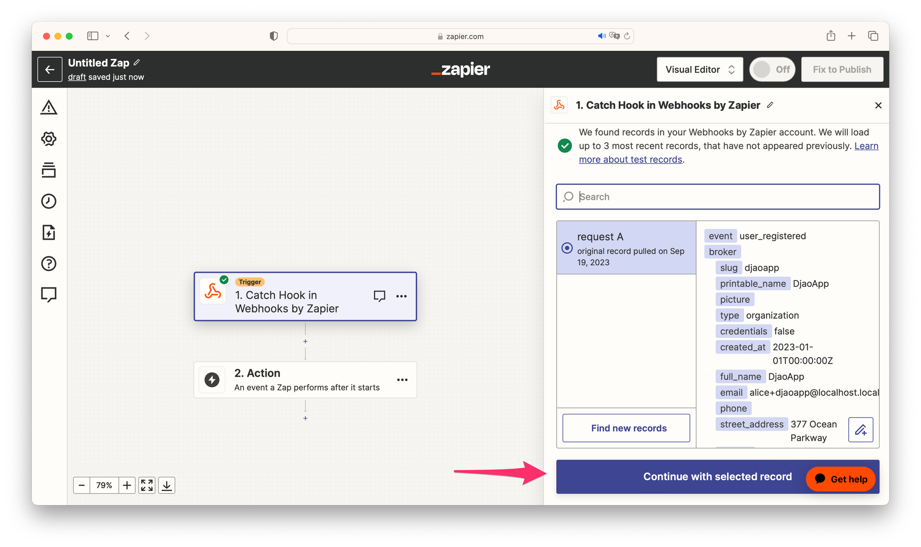
Task: Click the picture field label
Action: coord(735,300)
